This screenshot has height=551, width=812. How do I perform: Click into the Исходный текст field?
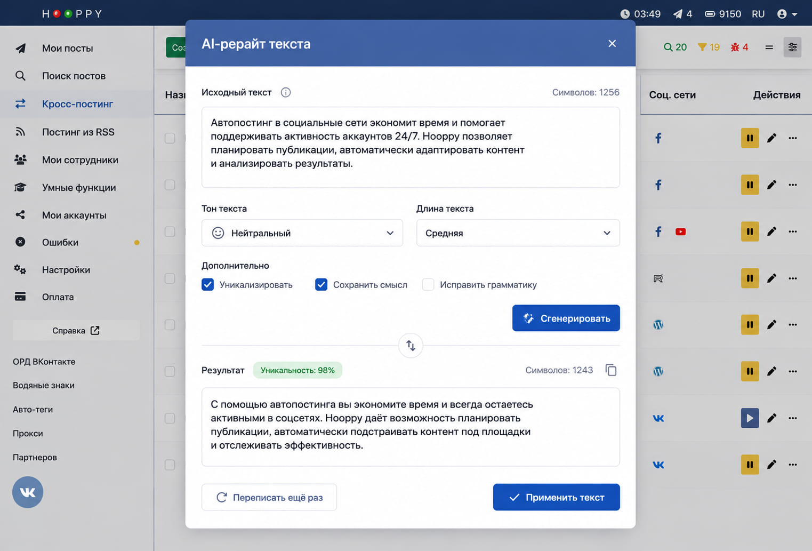coord(411,147)
